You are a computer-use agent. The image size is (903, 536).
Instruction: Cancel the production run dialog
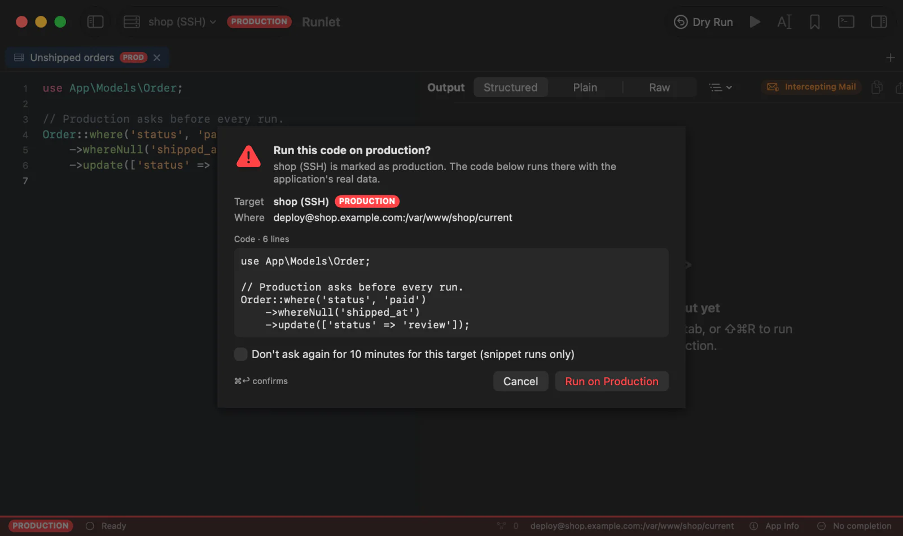[x=520, y=381]
